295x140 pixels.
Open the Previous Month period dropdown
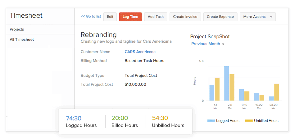click(x=206, y=44)
